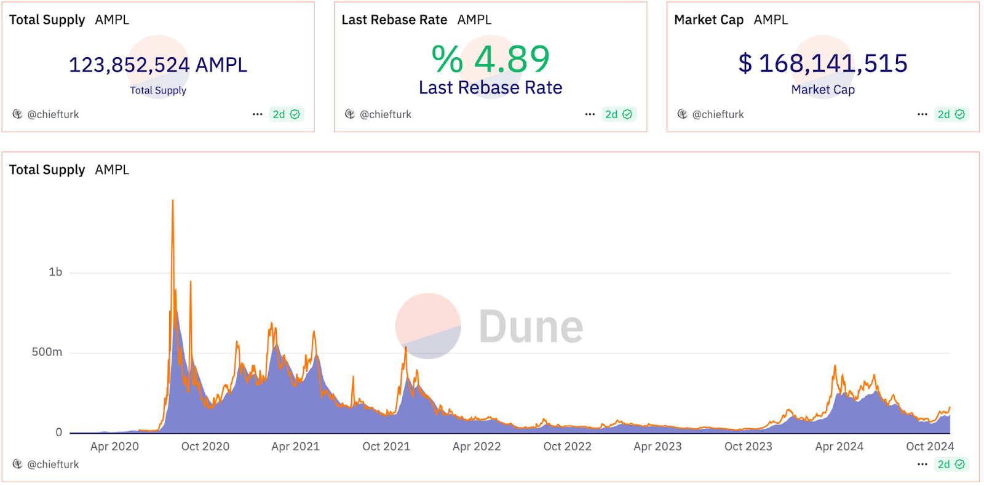984x486 pixels.
Task: Click Oct 2023 x-axis label
Action: [x=748, y=447]
